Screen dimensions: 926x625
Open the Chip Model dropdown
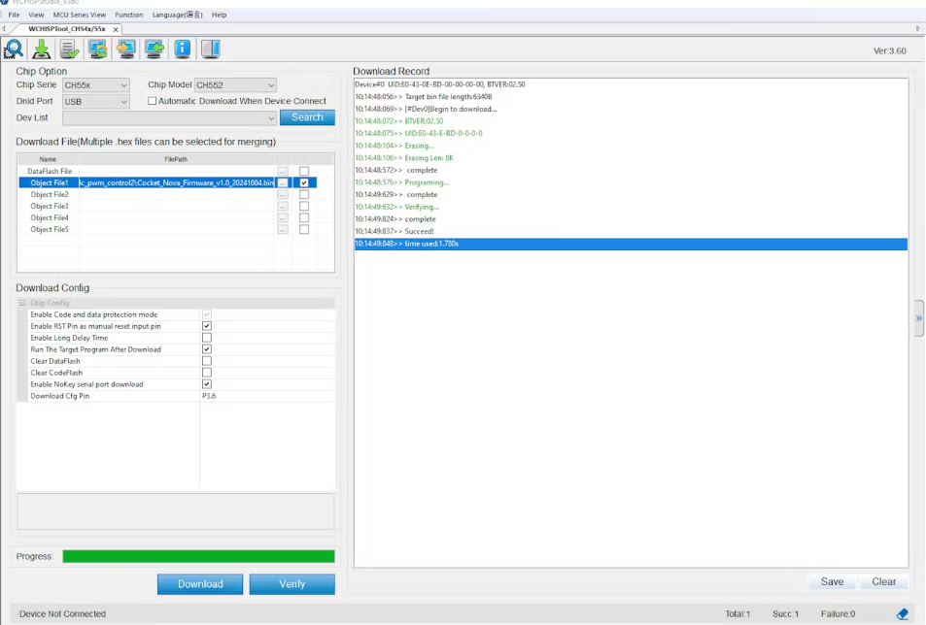coord(235,85)
